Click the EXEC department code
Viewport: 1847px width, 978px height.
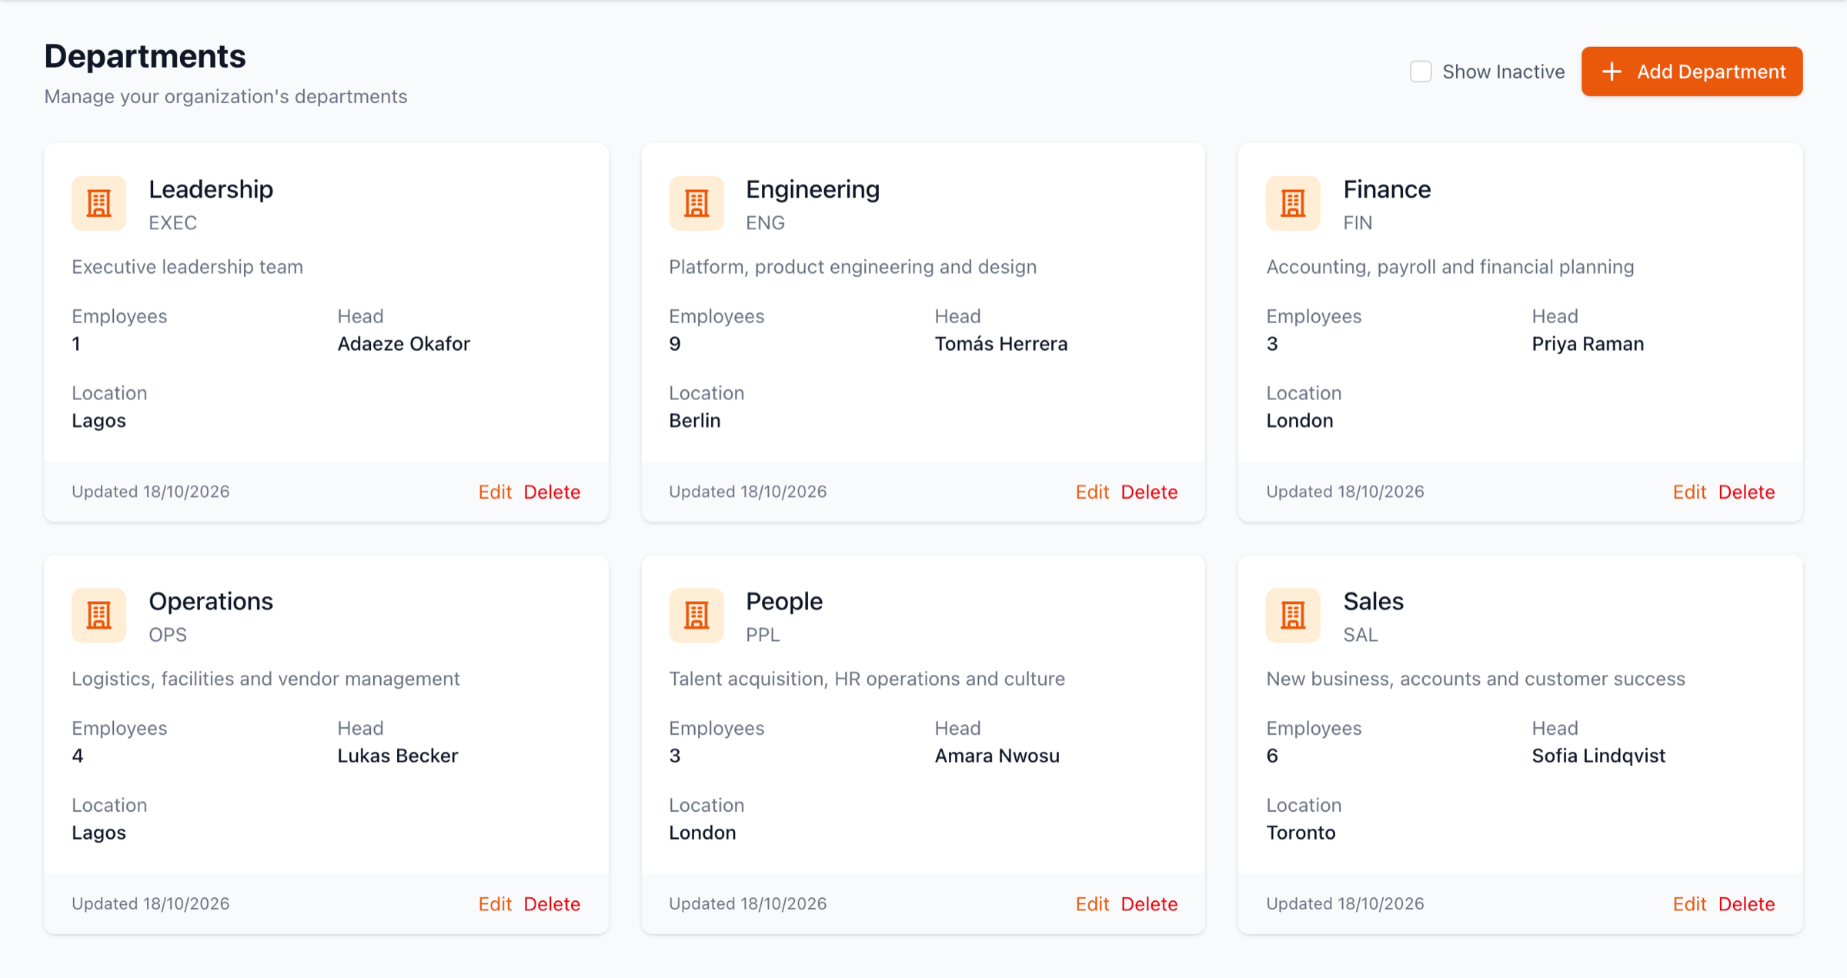click(173, 223)
